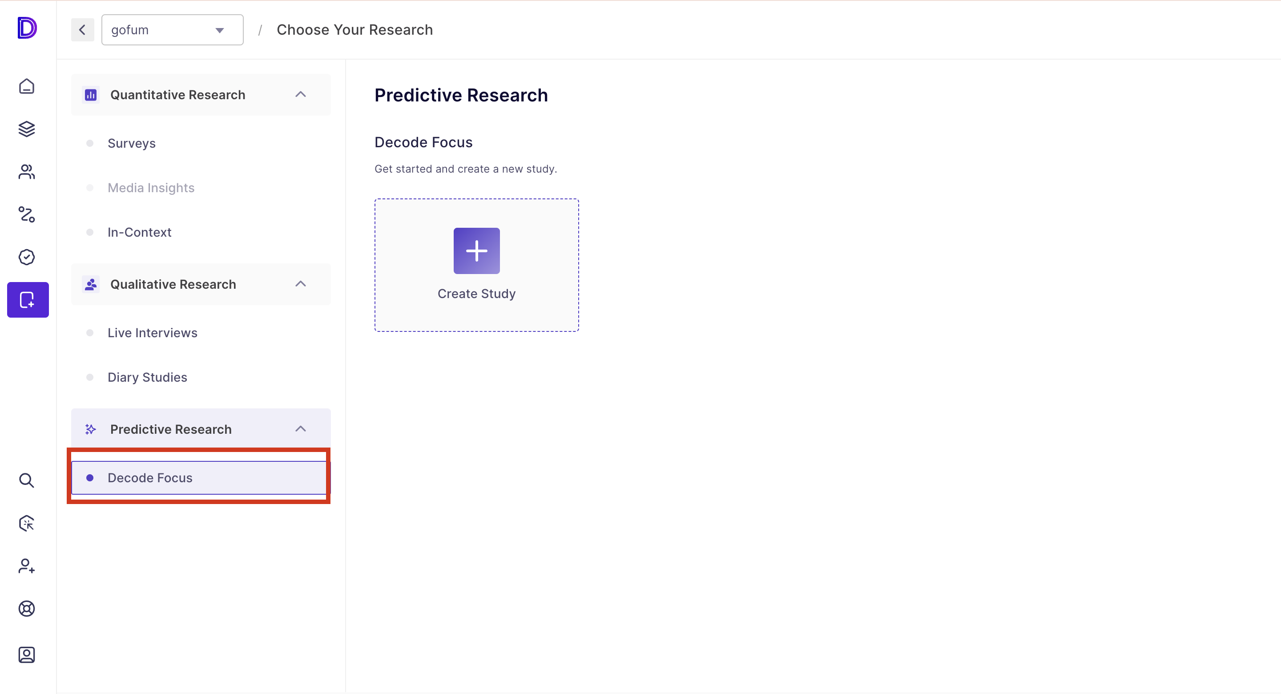The image size is (1281, 694).
Task: Open the Home icon in sidebar
Action: tap(27, 86)
